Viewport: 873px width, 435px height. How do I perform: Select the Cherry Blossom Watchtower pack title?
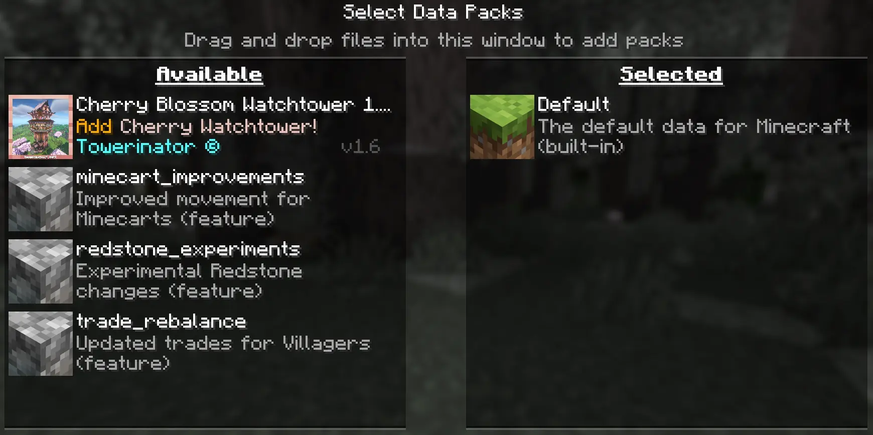click(x=233, y=104)
